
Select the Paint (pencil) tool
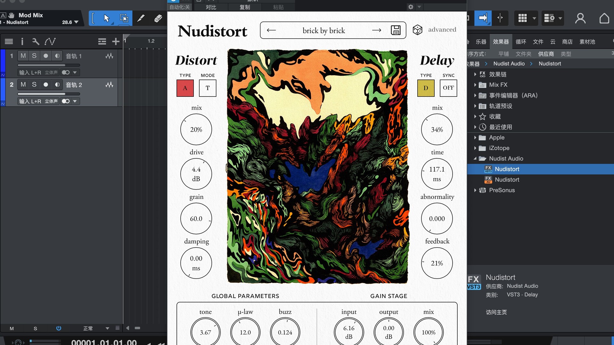(x=141, y=18)
